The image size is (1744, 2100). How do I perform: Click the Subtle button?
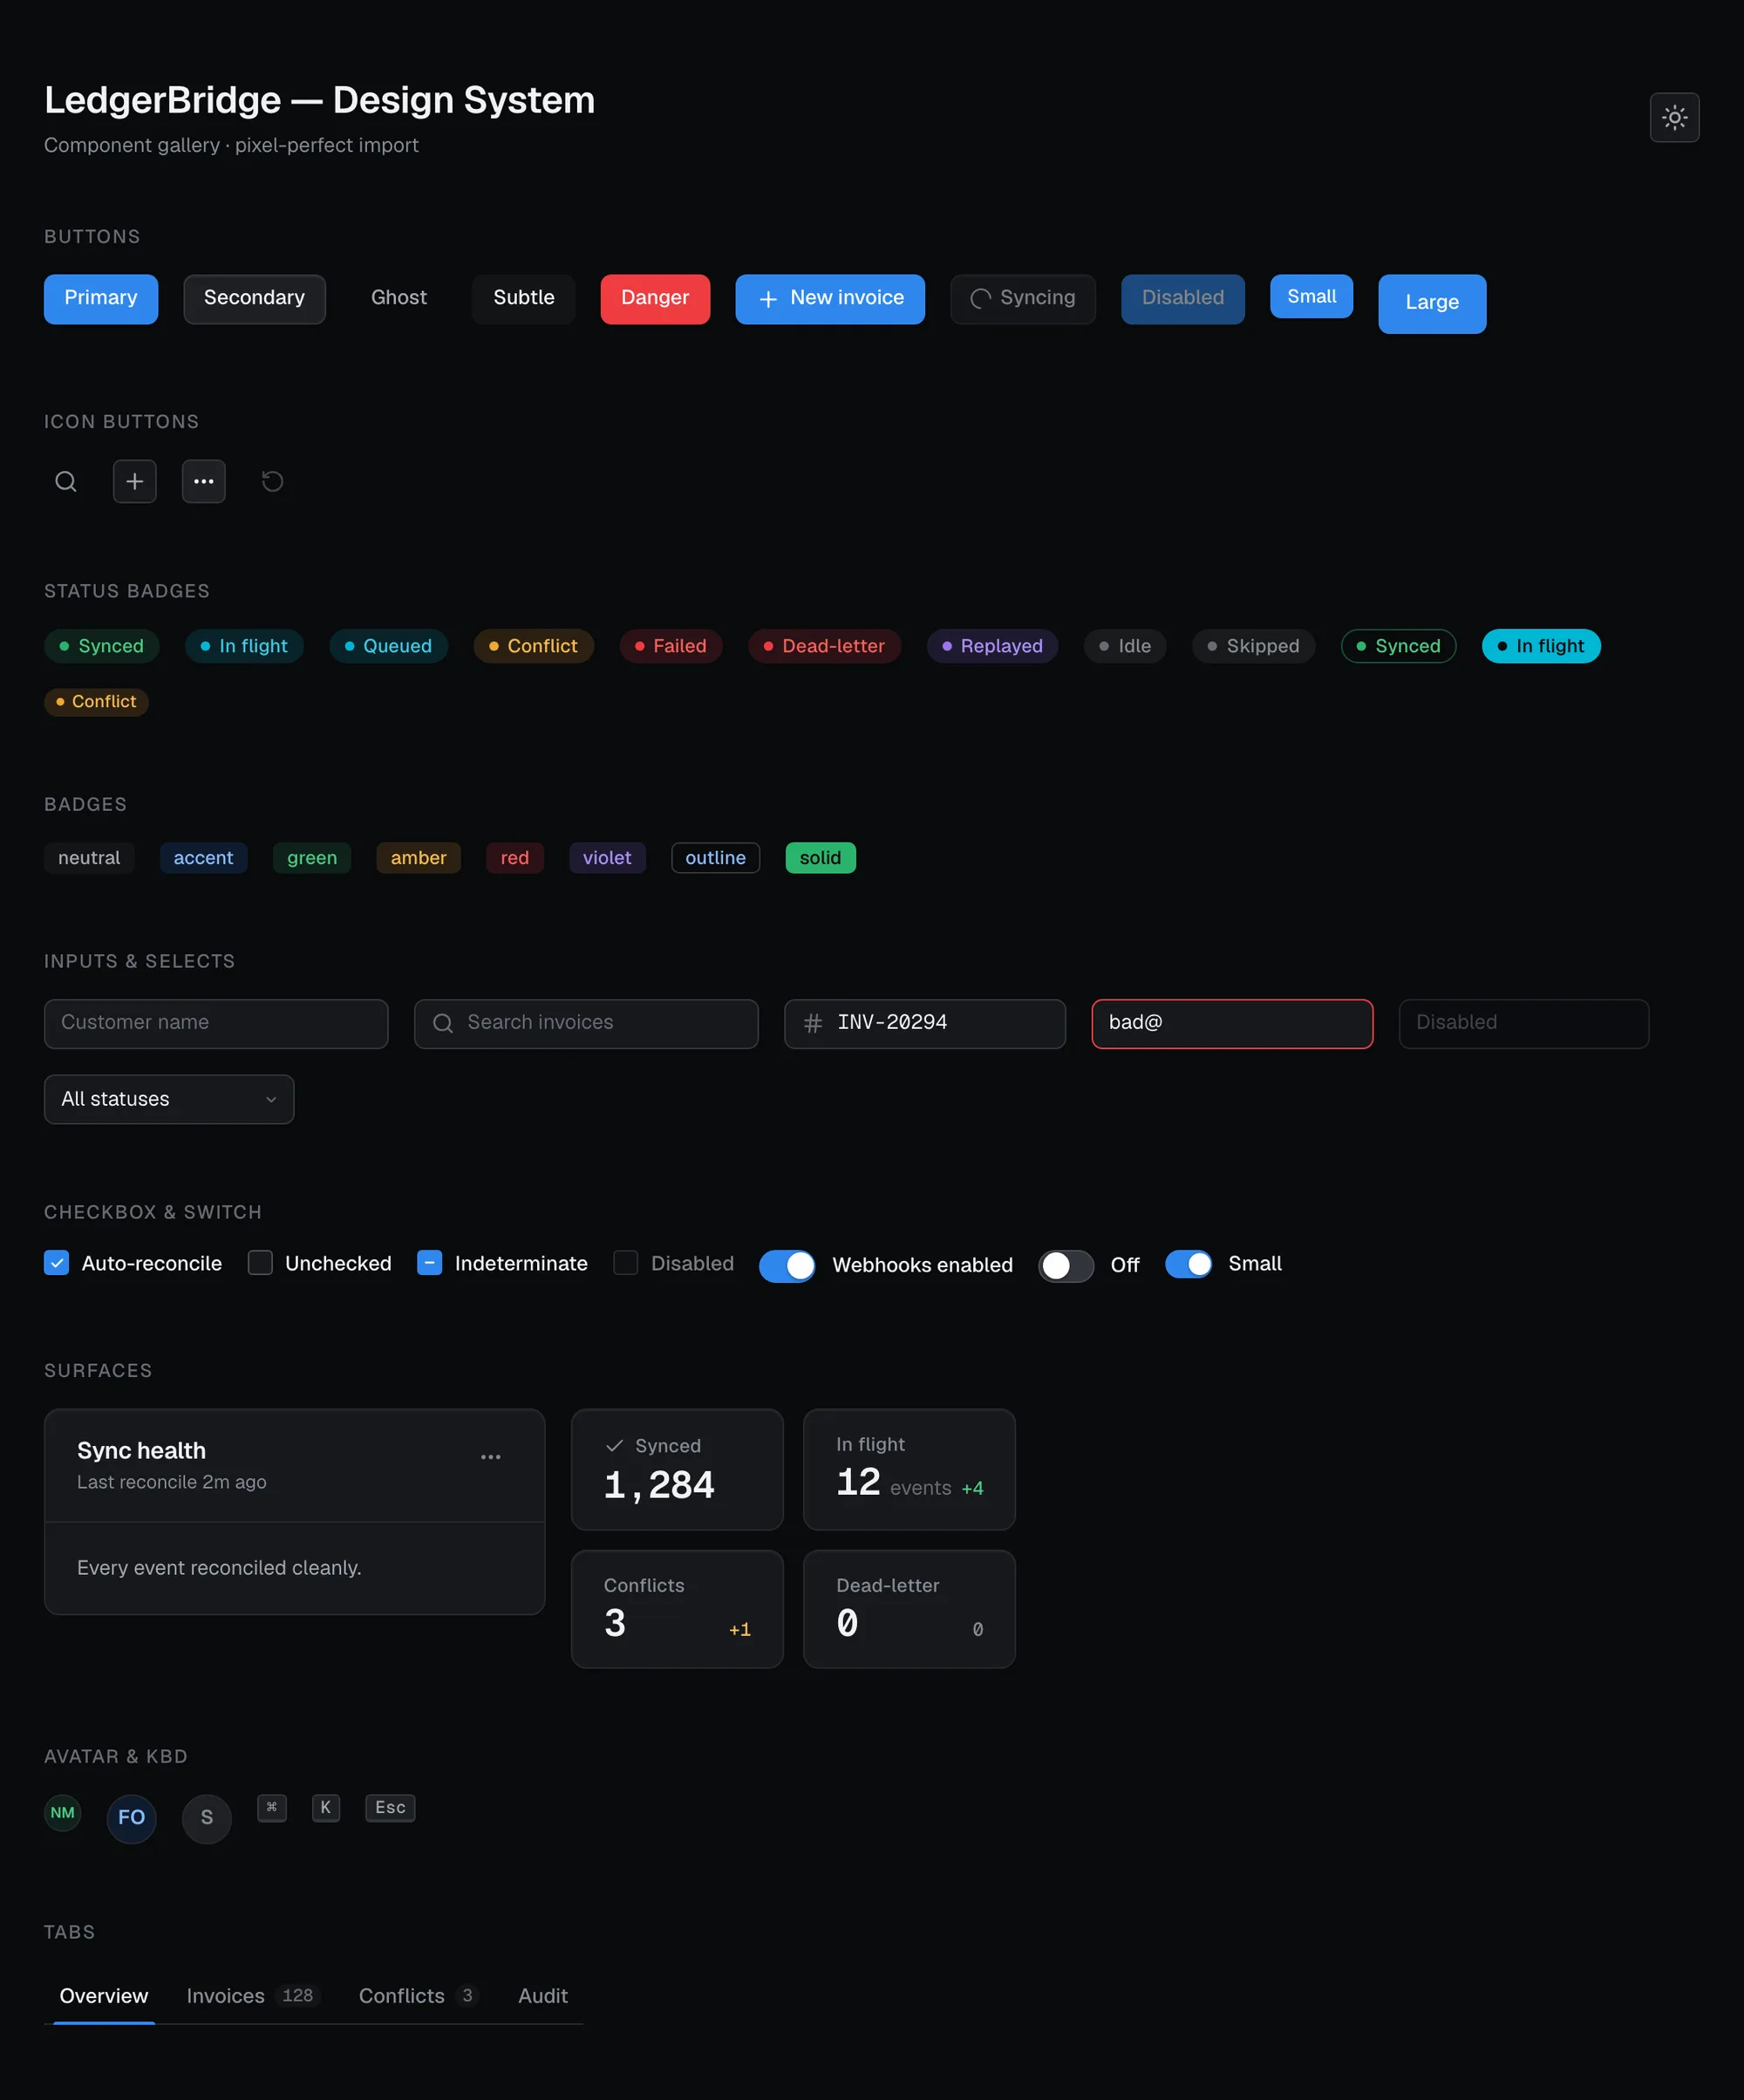coord(524,299)
